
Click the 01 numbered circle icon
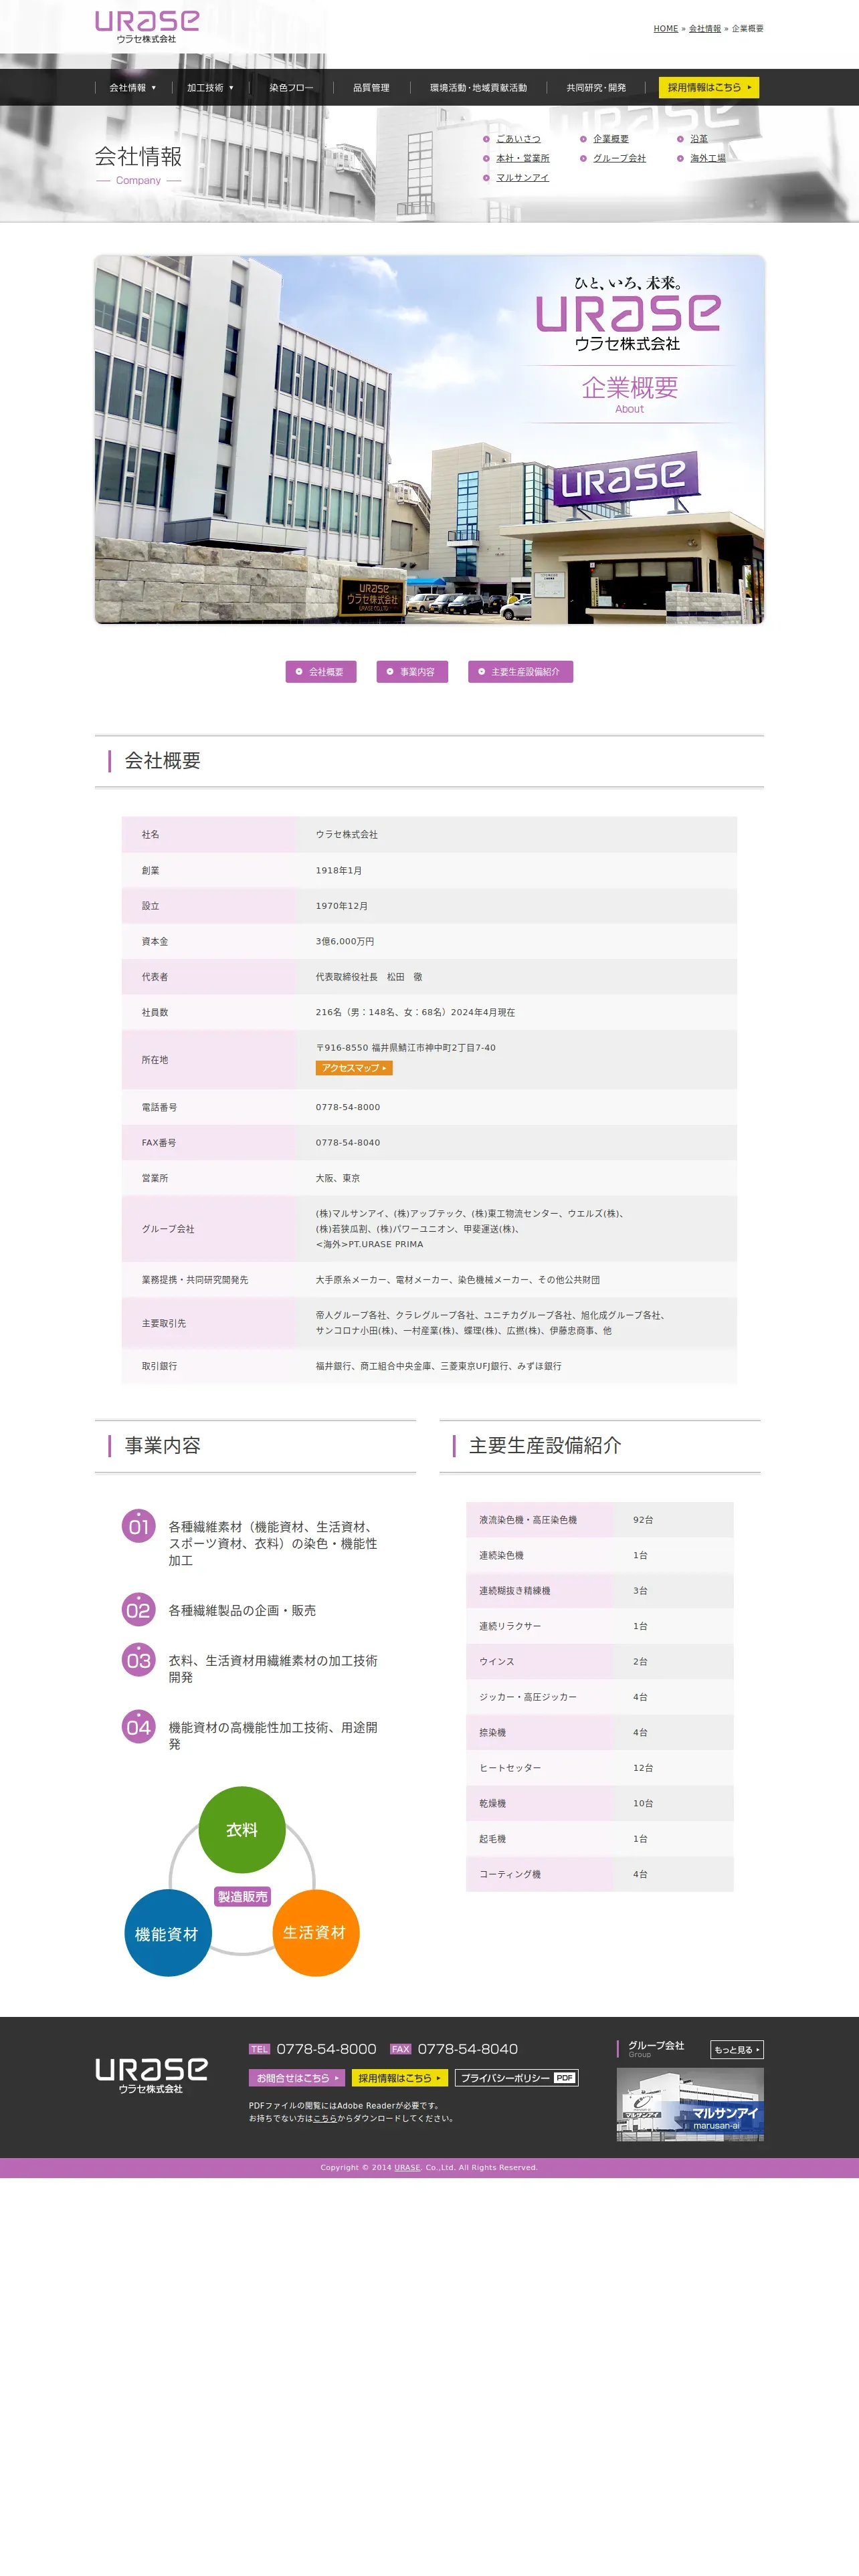click(138, 1526)
